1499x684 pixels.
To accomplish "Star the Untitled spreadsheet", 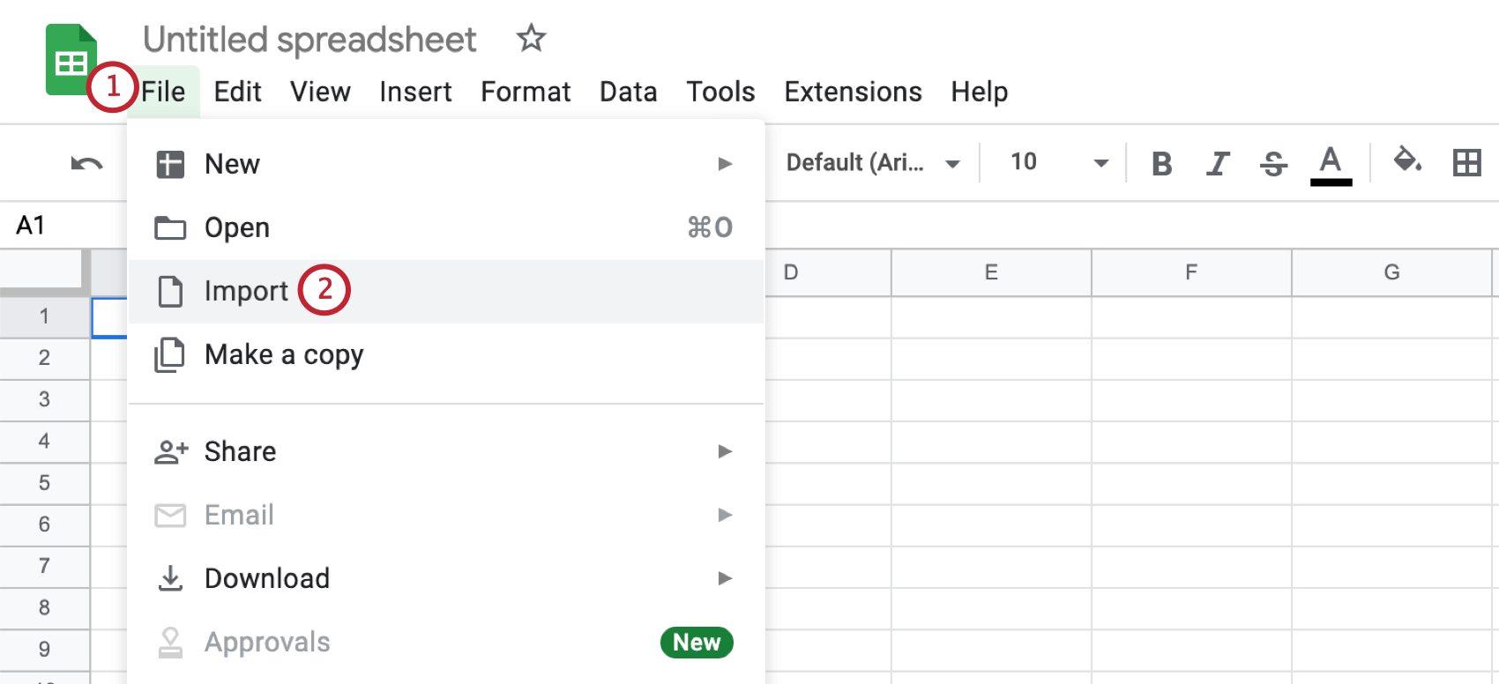I will (531, 39).
